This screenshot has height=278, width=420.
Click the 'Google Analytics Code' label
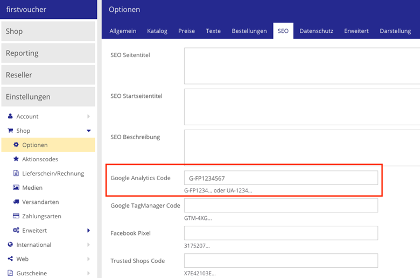tap(141, 178)
